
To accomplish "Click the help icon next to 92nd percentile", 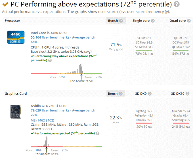I will pyautogui.click(x=50, y=60).
